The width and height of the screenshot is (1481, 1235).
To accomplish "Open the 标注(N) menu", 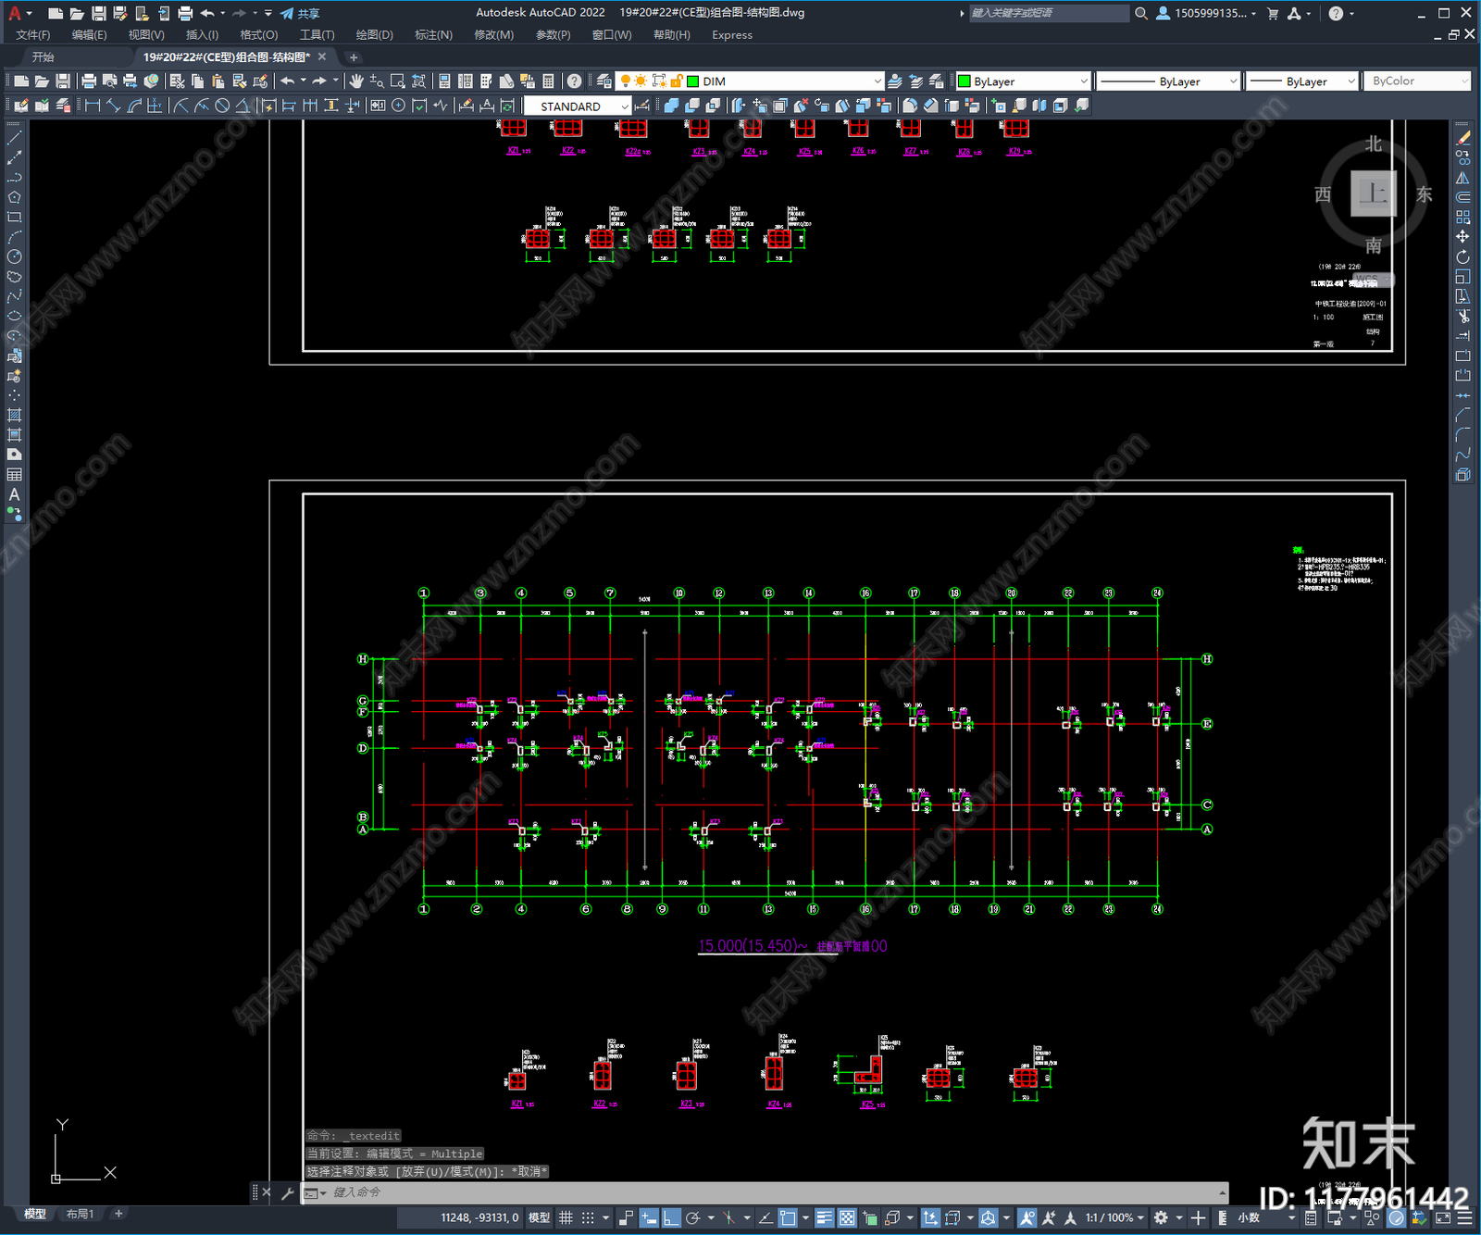I will pos(433,35).
